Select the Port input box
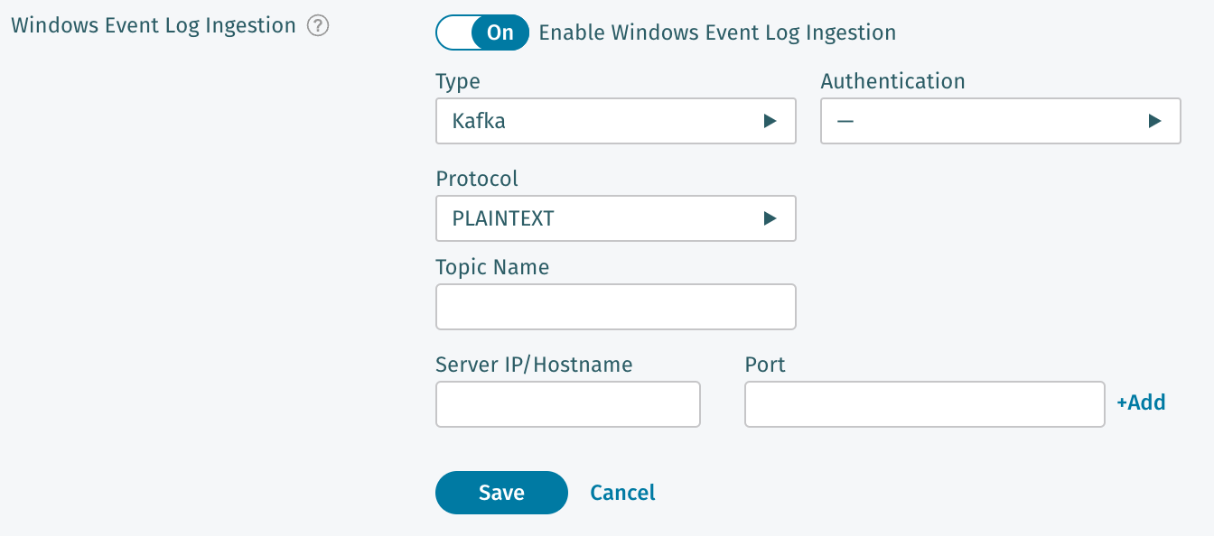This screenshot has height=536, width=1214. coord(923,404)
